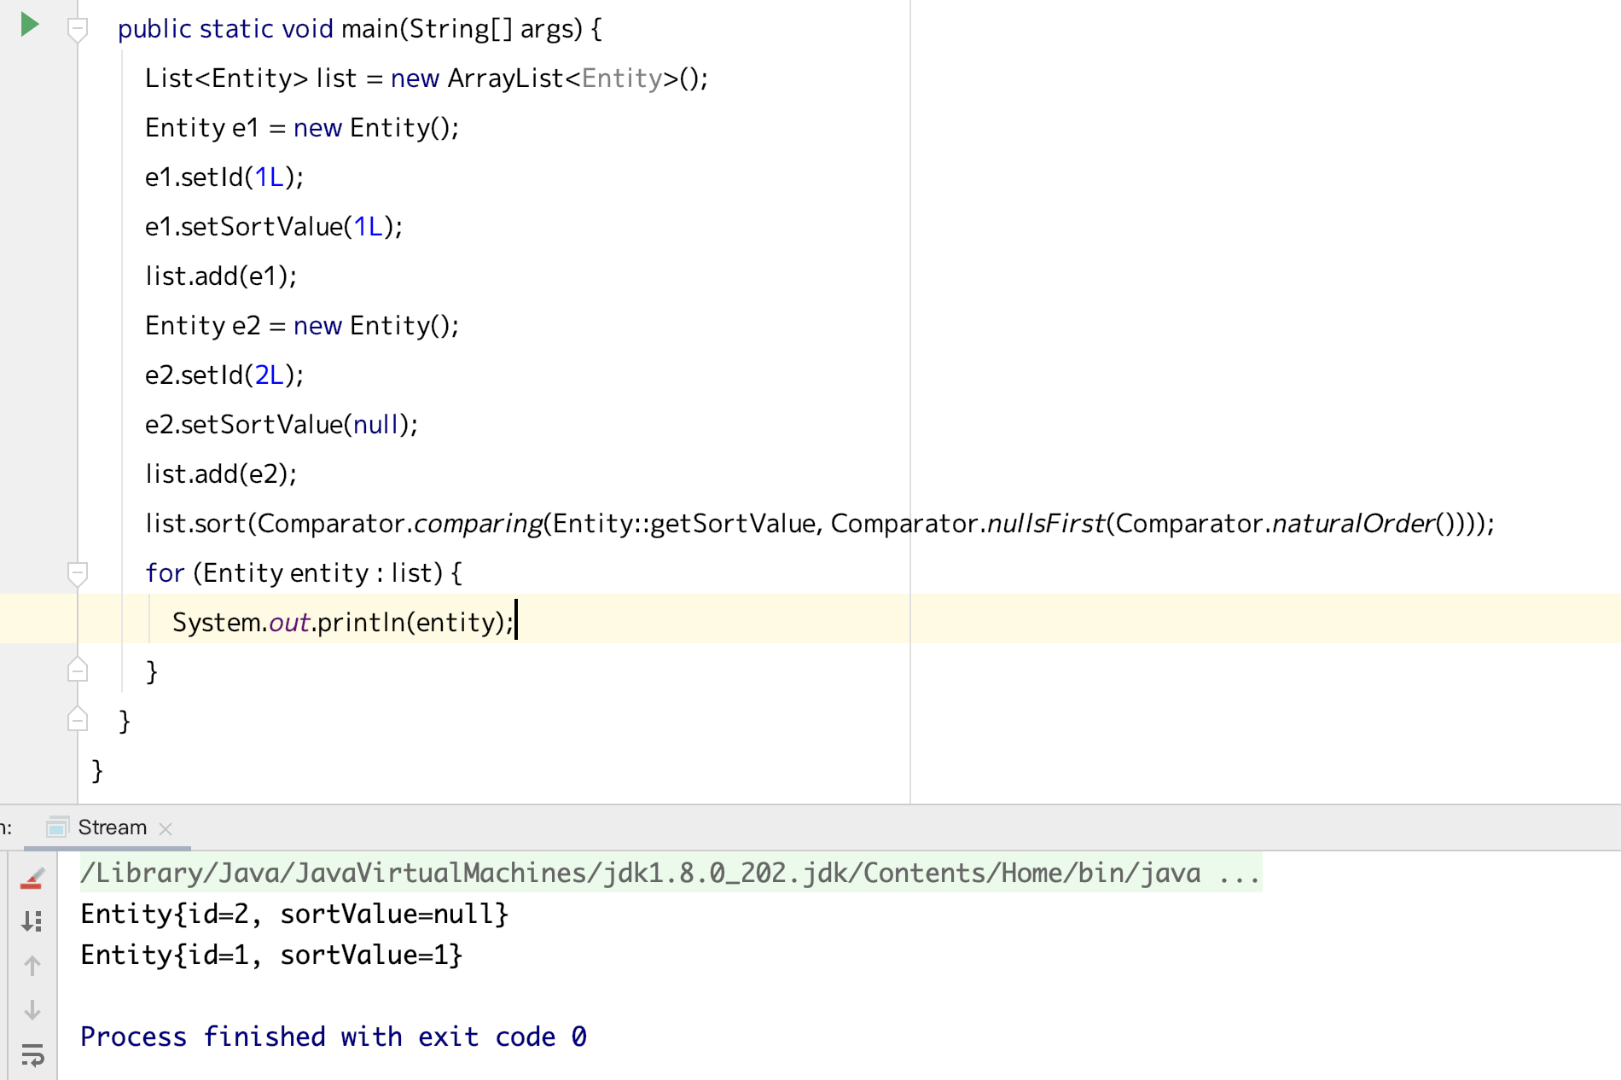The height and width of the screenshot is (1080, 1621).
Task: Click the up arrow in console sidebar
Action: 32,966
